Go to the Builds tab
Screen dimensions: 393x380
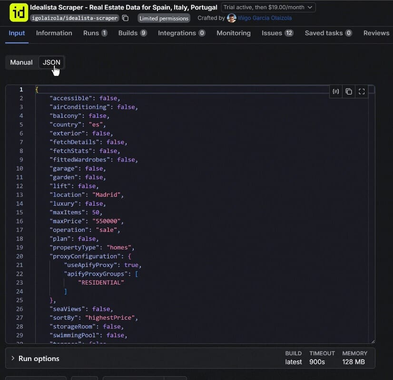click(132, 33)
